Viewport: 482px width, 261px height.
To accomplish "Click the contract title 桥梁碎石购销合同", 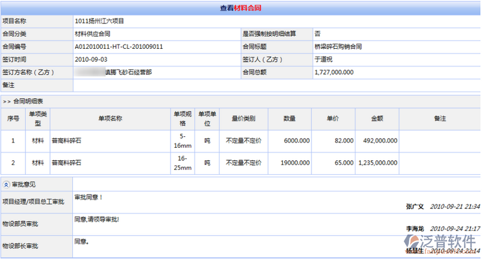I will click(x=338, y=46).
